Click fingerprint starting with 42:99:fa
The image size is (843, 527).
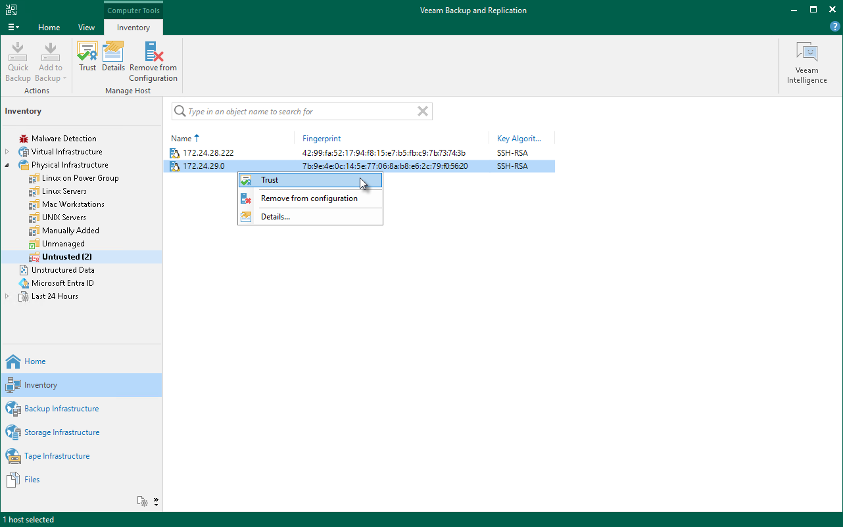pyautogui.click(x=384, y=153)
